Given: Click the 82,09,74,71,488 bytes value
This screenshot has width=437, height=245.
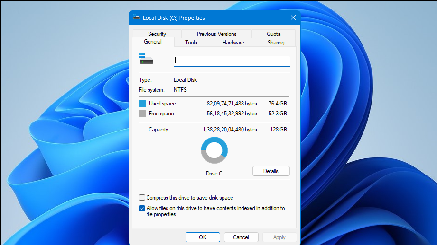Looking at the screenshot, I should coord(232,104).
